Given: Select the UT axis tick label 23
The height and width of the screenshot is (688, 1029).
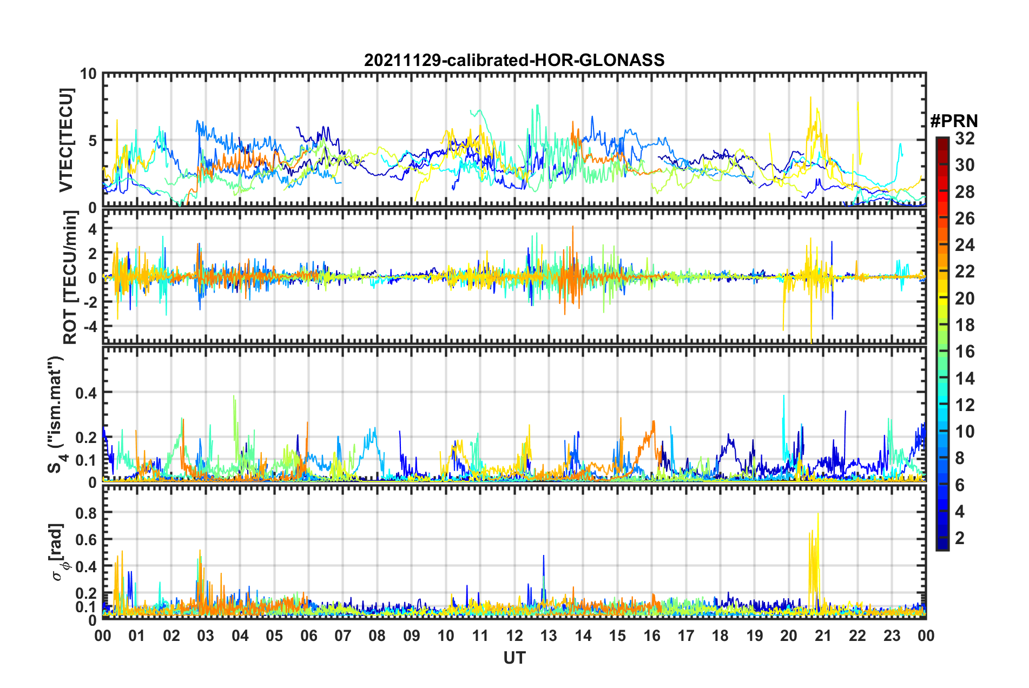Looking at the screenshot, I should click(x=892, y=636).
